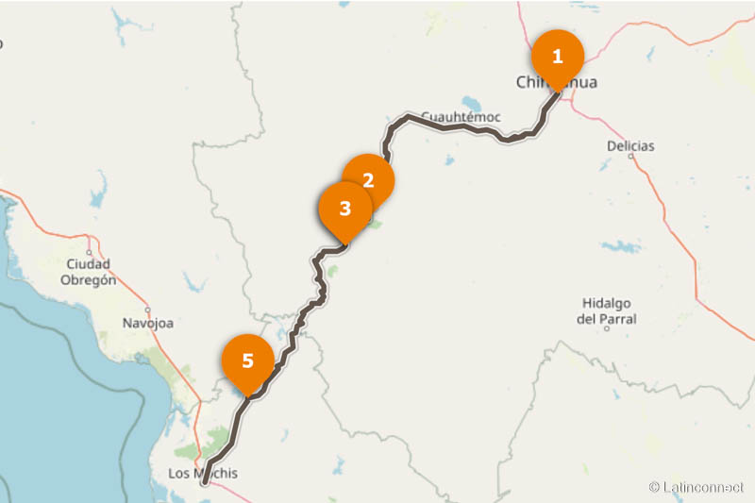
Task: Click the Hidalgo del Parral label
Action: coord(607,310)
